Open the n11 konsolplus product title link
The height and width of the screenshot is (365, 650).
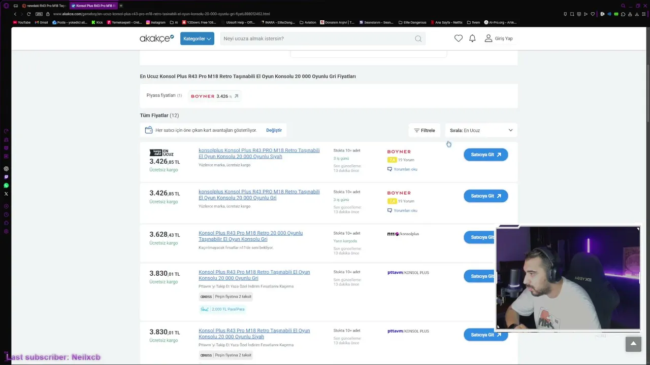[x=250, y=236]
